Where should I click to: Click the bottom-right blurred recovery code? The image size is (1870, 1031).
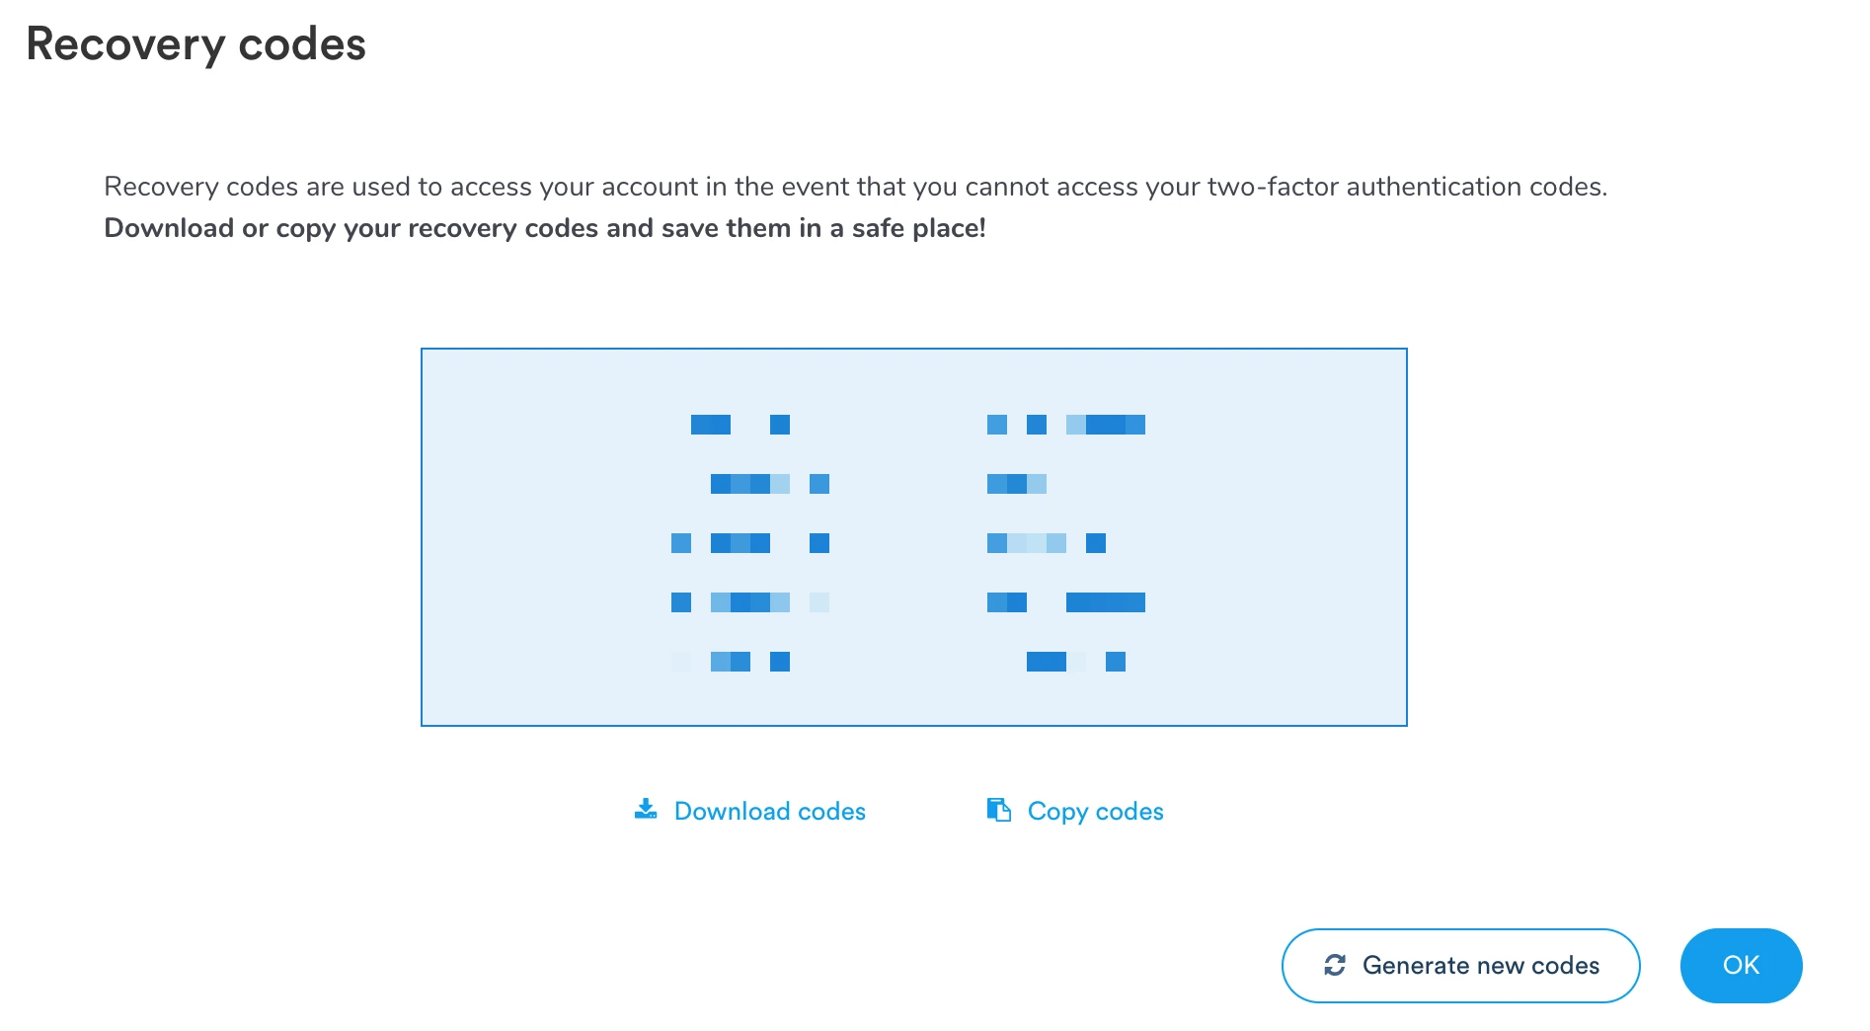[1076, 662]
